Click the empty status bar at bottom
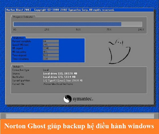 [x=79, y=116]
